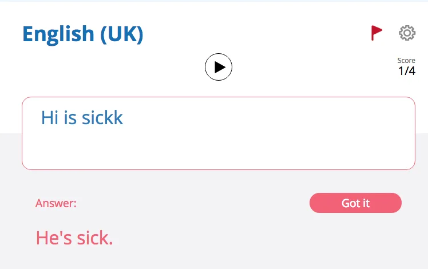Open settings with the gear icon

pos(407,33)
